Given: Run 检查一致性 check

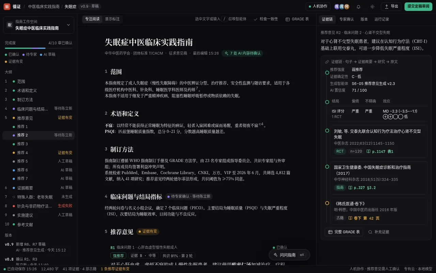Looking at the screenshot, I should click(x=266, y=19).
